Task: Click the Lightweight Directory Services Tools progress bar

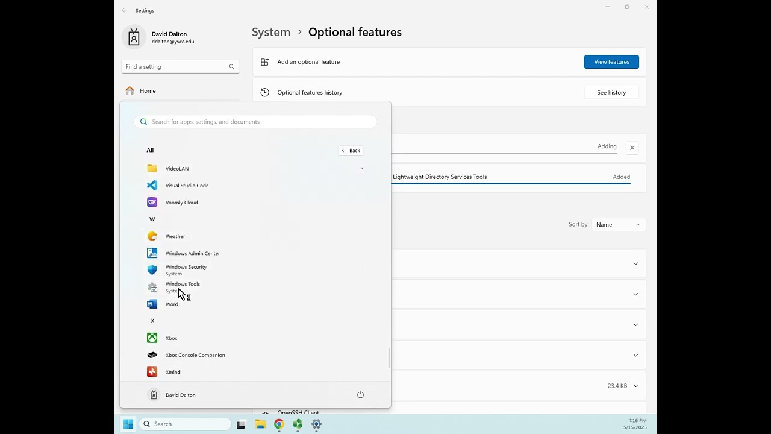Action: 511,184
